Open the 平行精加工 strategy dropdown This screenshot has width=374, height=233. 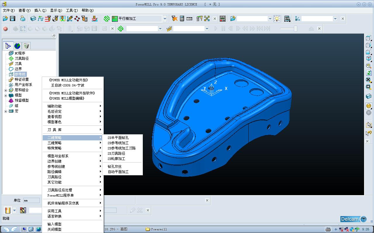165,19
